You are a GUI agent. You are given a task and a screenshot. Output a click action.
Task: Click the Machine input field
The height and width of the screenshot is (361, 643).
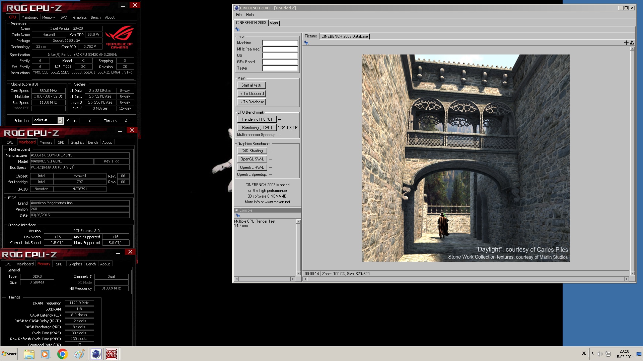pyautogui.click(x=280, y=43)
